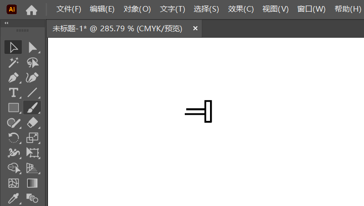Select the Pen tool
This screenshot has width=364, height=206.
pyautogui.click(x=13, y=78)
